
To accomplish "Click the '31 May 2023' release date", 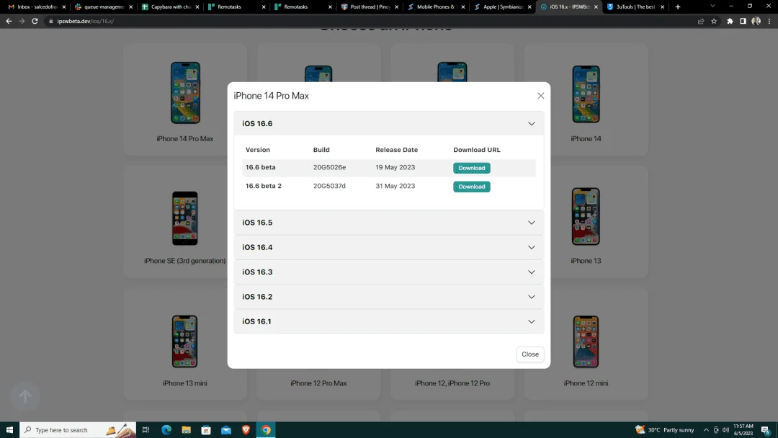I will (395, 186).
